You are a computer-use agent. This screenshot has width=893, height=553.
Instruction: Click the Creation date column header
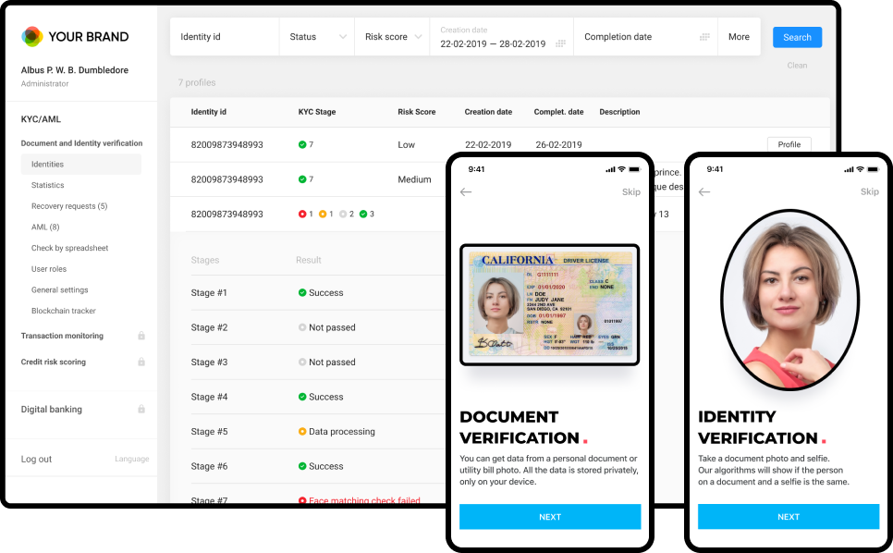pyautogui.click(x=488, y=112)
